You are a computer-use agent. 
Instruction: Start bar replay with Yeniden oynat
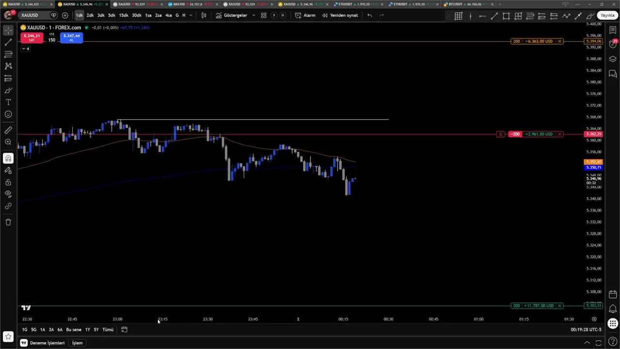pyautogui.click(x=340, y=15)
